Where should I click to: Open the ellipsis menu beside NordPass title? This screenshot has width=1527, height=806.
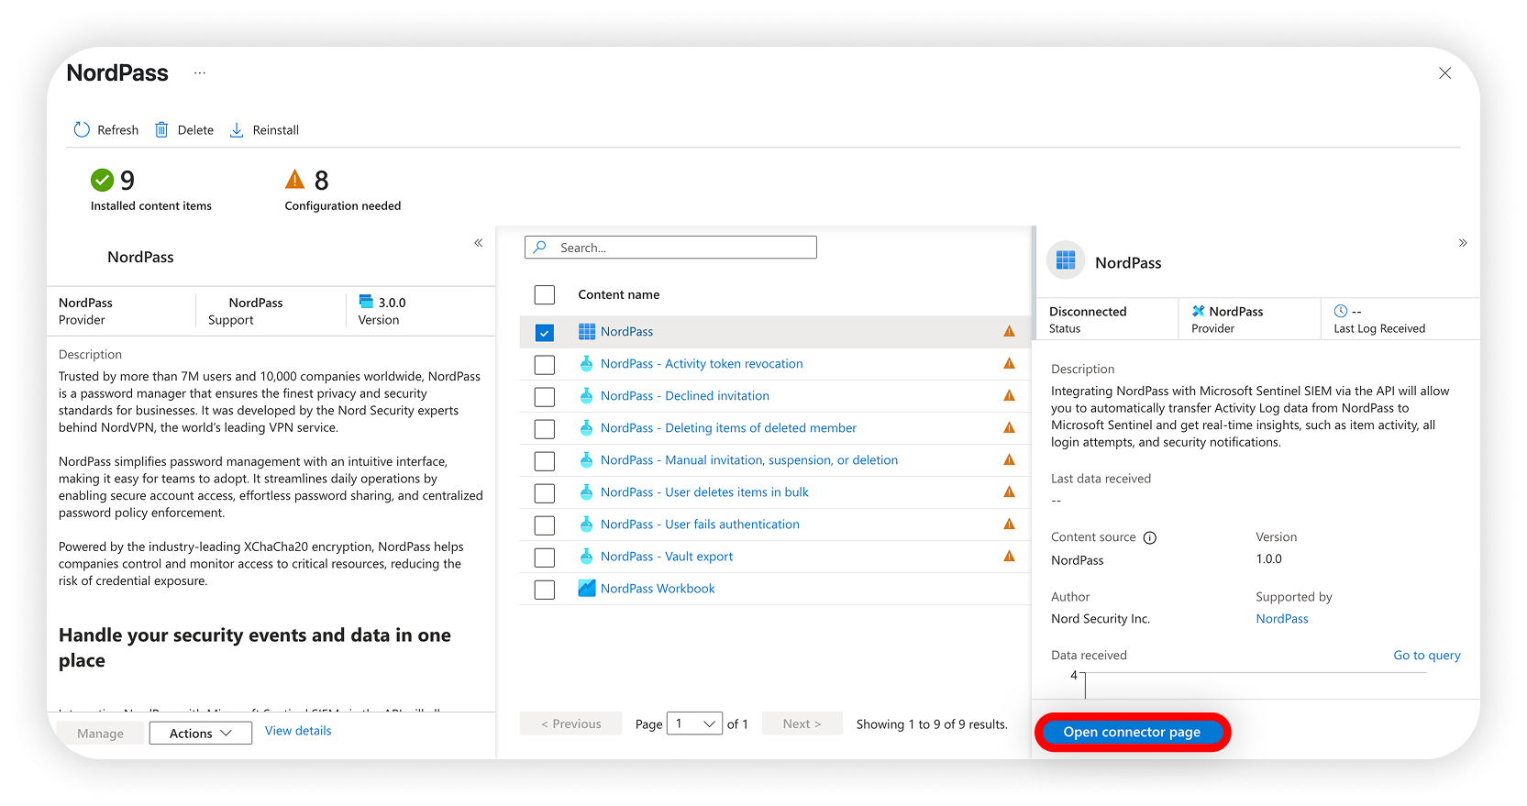coord(200,72)
